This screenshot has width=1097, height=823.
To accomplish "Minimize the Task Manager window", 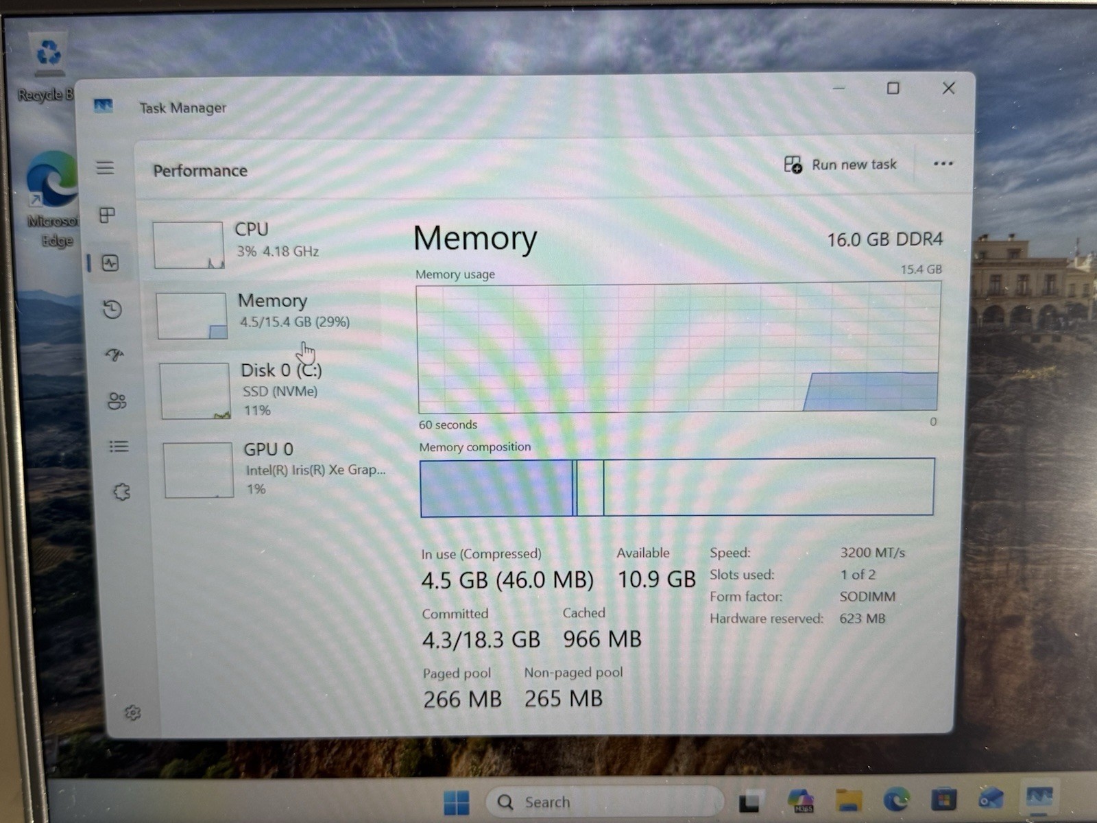I will [839, 88].
